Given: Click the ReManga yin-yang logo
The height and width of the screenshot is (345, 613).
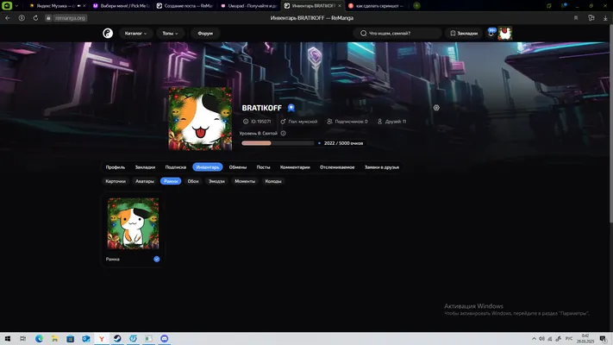Looking at the screenshot, I should (108, 34).
